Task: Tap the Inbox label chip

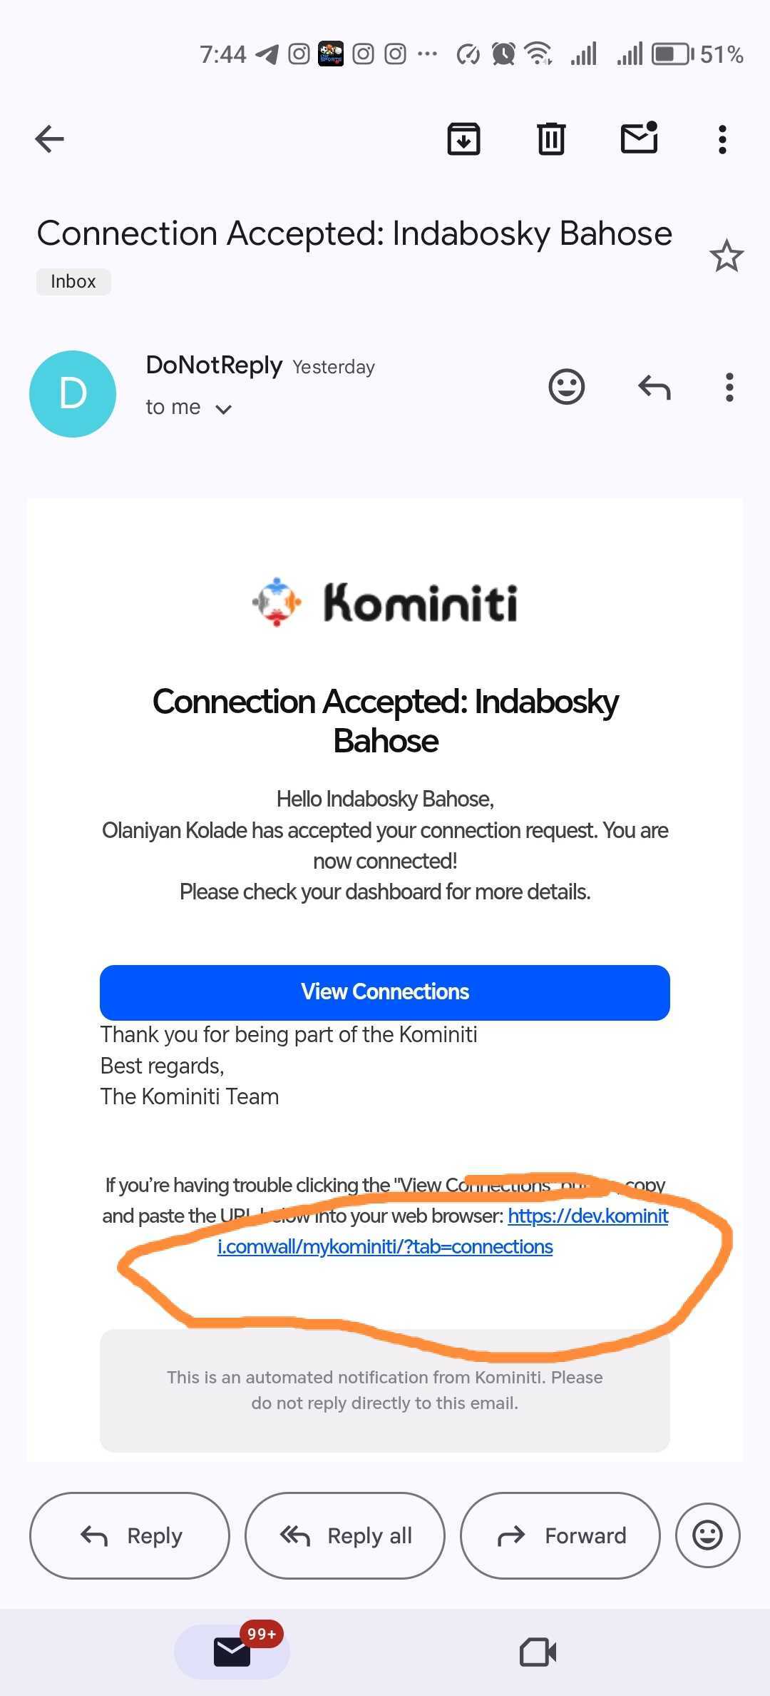Action: tap(73, 281)
